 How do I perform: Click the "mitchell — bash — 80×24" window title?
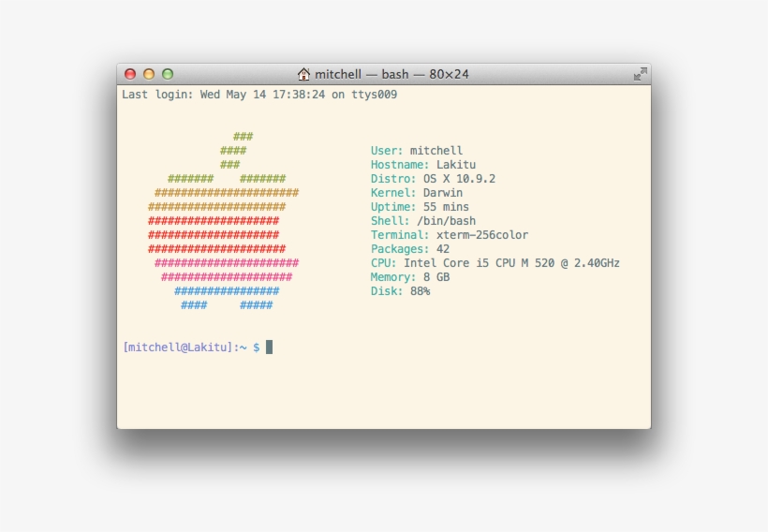391,74
